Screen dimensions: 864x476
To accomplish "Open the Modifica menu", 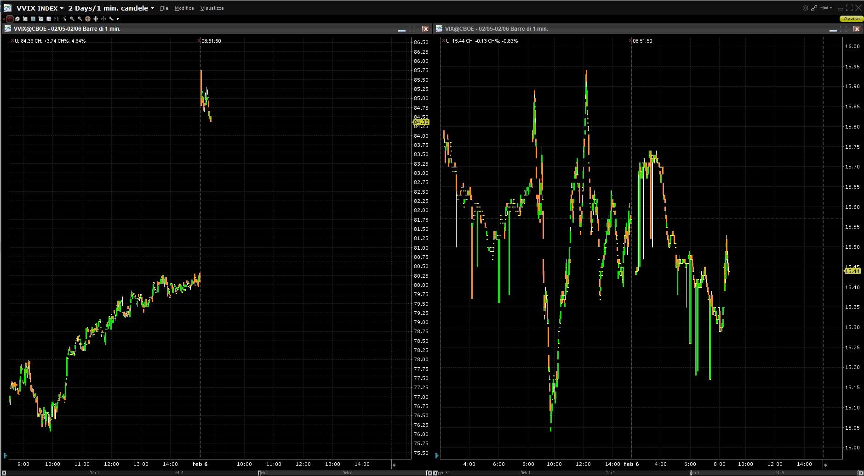I will pos(184,8).
